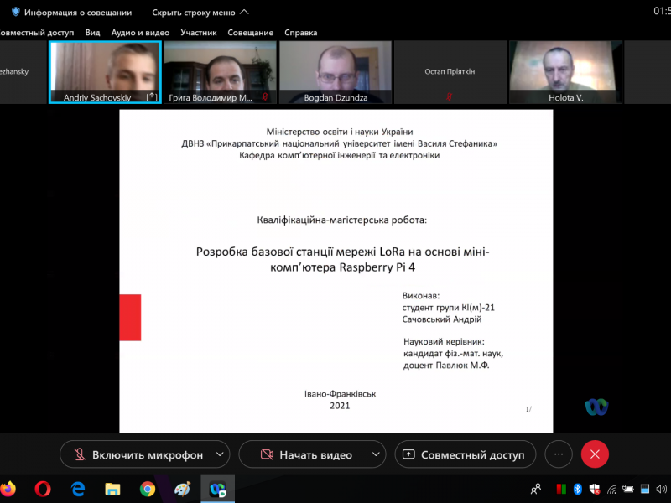Image resolution: width=671 pixels, height=503 pixels.
Task: Hide menu bar via Скрыть строку меню
Action: [200, 13]
